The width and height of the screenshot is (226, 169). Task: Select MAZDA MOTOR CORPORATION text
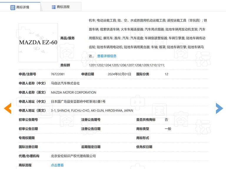(x=74, y=92)
